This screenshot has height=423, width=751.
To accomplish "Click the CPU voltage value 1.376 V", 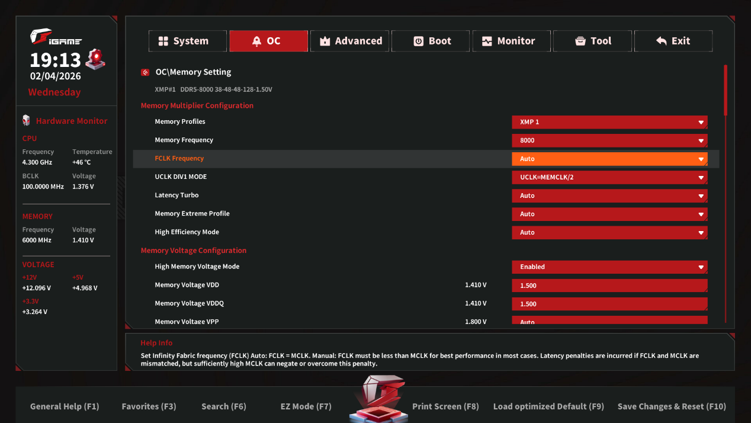I will point(83,187).
